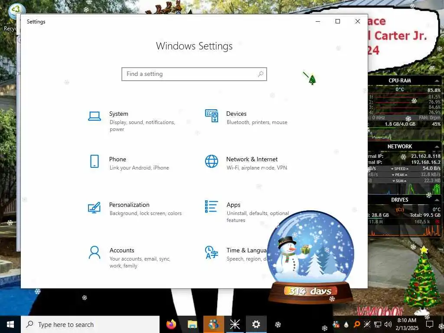444x333 pixels.
Task: Click the System category title text
Action: [x=119, y=114]
